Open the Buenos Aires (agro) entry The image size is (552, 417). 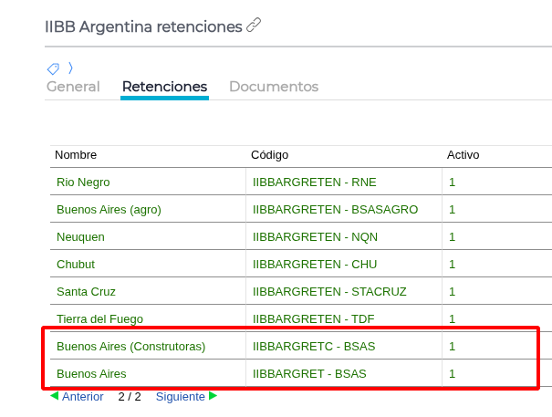point(109,210)
